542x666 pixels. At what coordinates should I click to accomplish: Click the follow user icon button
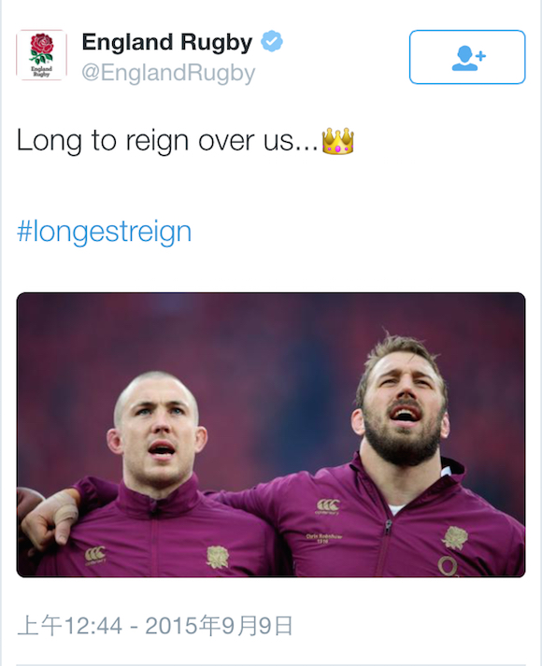coord(467,57)
